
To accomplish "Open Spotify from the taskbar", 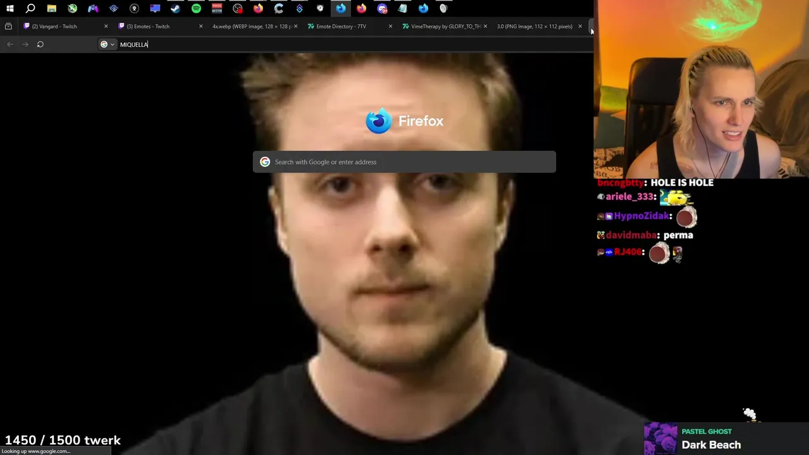I will tap(196, 8).
